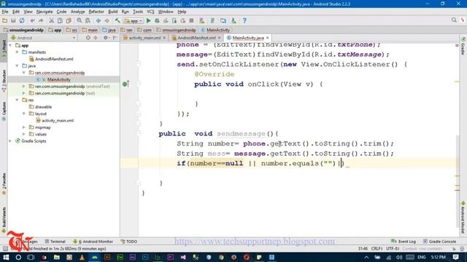
Task: Click the Find magnifier toolbar icon
Action: click(x=80, y=20)
